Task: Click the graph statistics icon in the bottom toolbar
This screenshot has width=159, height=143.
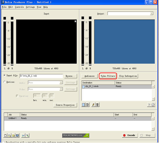Action: (23, 135)
